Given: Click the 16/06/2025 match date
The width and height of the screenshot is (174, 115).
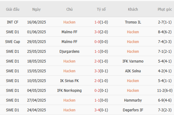Looking at the screenshot, I should click(x=36, y=22).
